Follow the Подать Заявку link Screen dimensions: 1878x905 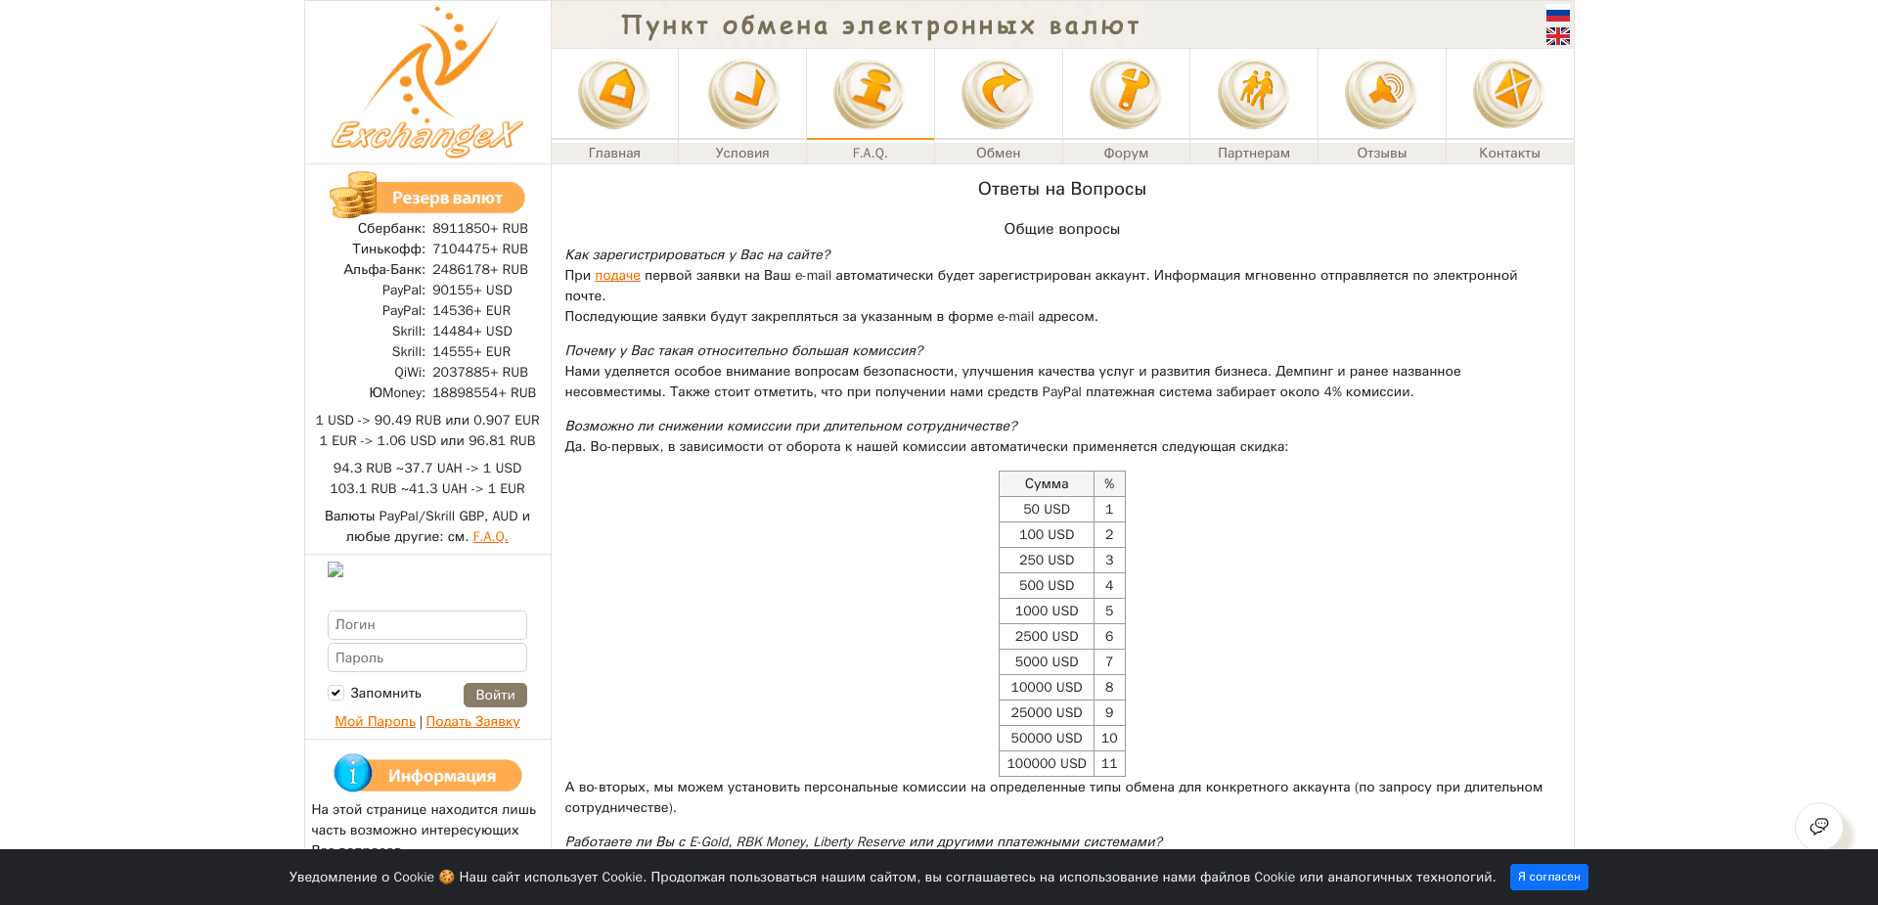coord(473,721)
